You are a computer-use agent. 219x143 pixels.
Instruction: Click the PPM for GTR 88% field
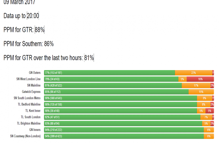40,30
